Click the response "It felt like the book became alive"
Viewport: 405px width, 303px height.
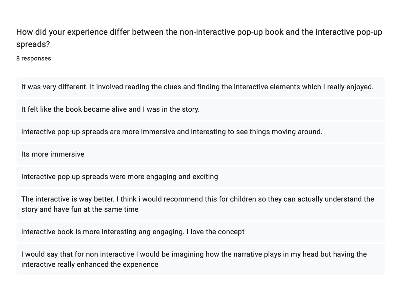(x=110, y=109)
